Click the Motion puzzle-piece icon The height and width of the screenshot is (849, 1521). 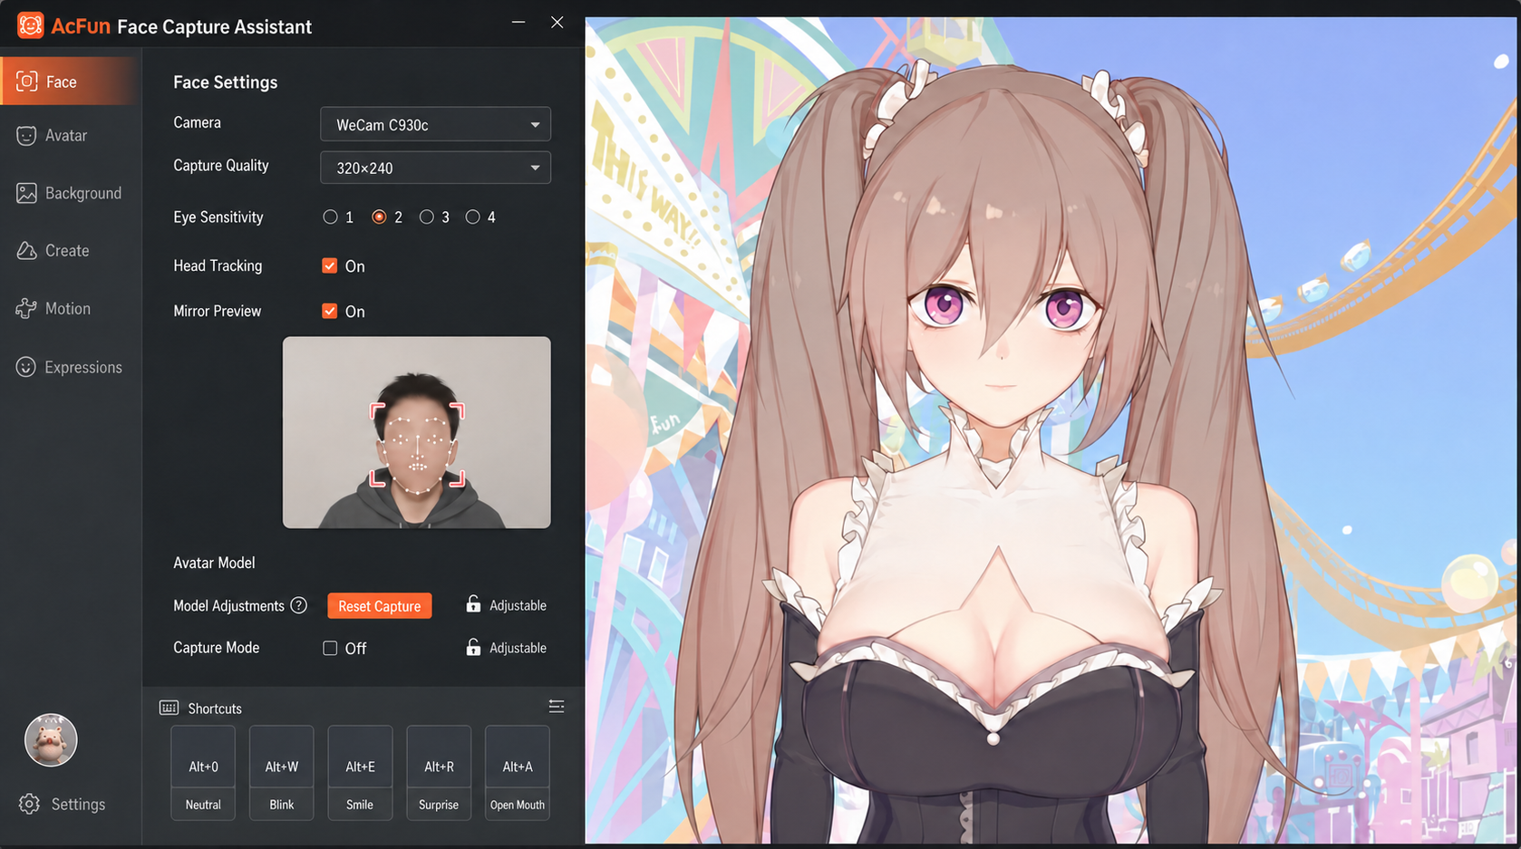pos(26,309)
